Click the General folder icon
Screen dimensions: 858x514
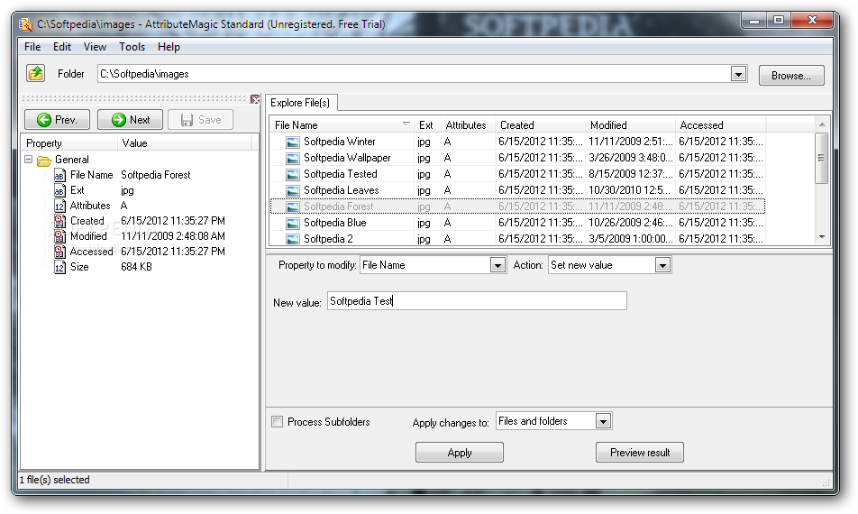pyautogui.click(x=44, y=161)
